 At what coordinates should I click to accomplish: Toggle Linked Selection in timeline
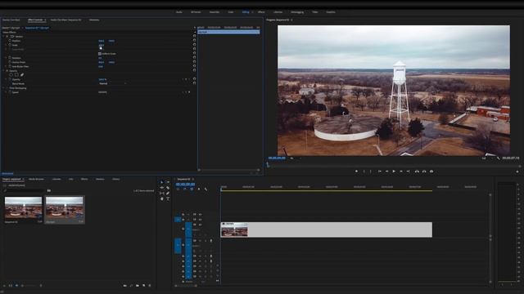click(192, 189)
